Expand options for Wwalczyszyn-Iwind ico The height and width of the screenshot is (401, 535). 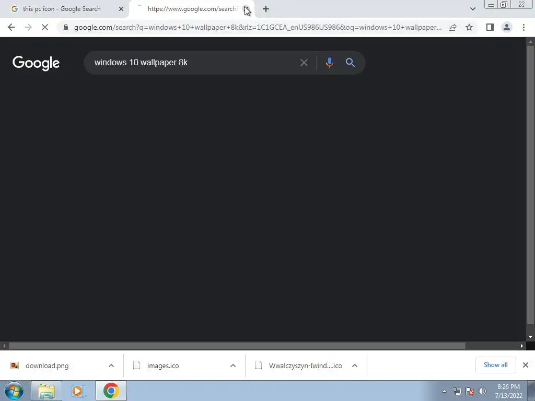pos(355,365)
